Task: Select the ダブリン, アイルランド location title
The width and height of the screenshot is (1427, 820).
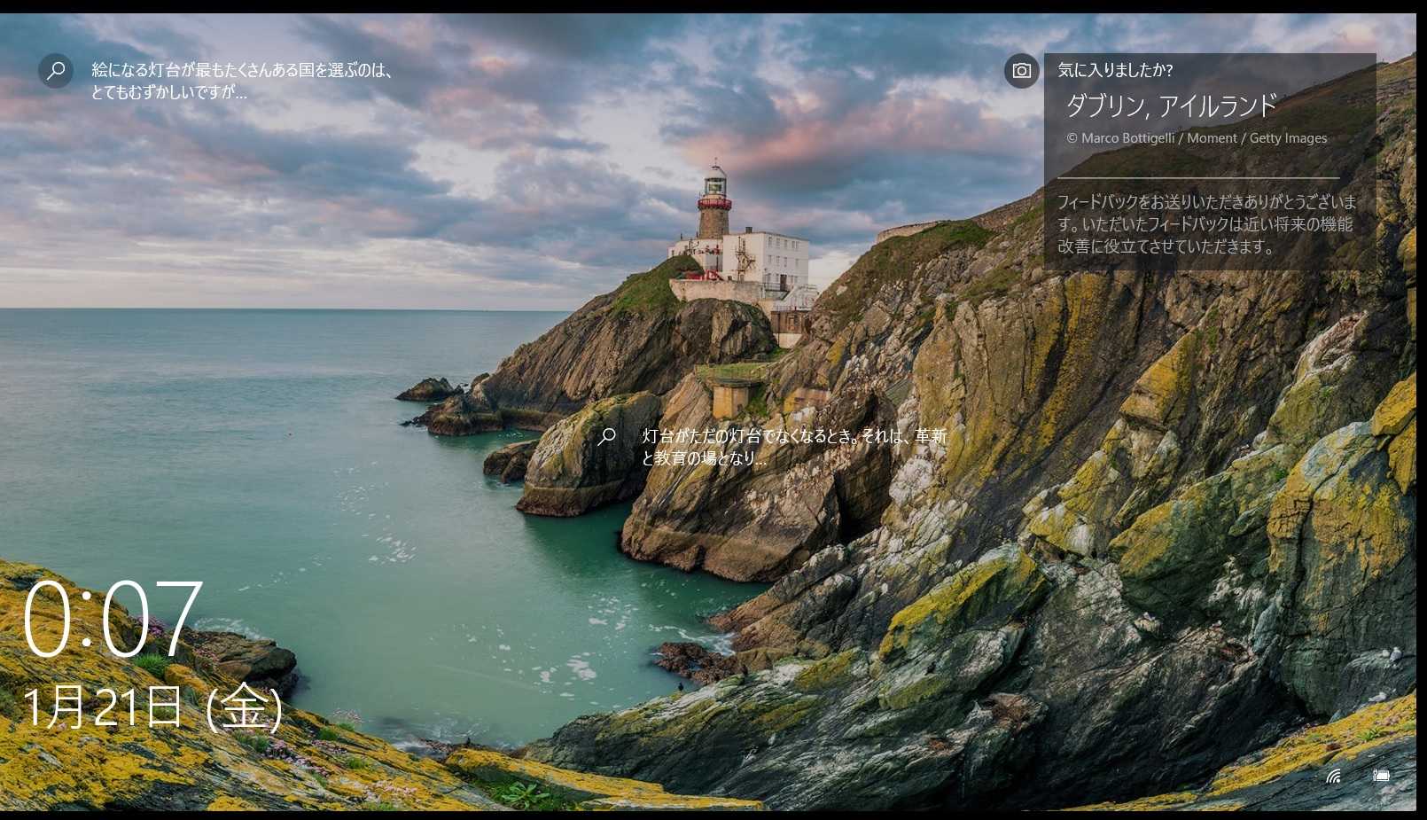Action: (1171, 106)
